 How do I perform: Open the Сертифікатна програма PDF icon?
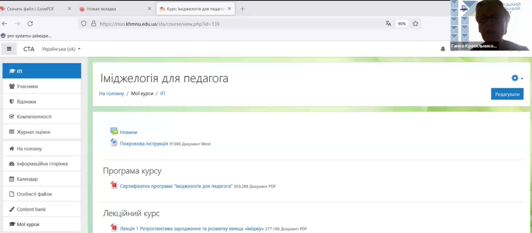(114, 185)
